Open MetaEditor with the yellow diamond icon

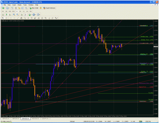pyautogui.click(x=41, y=8)
